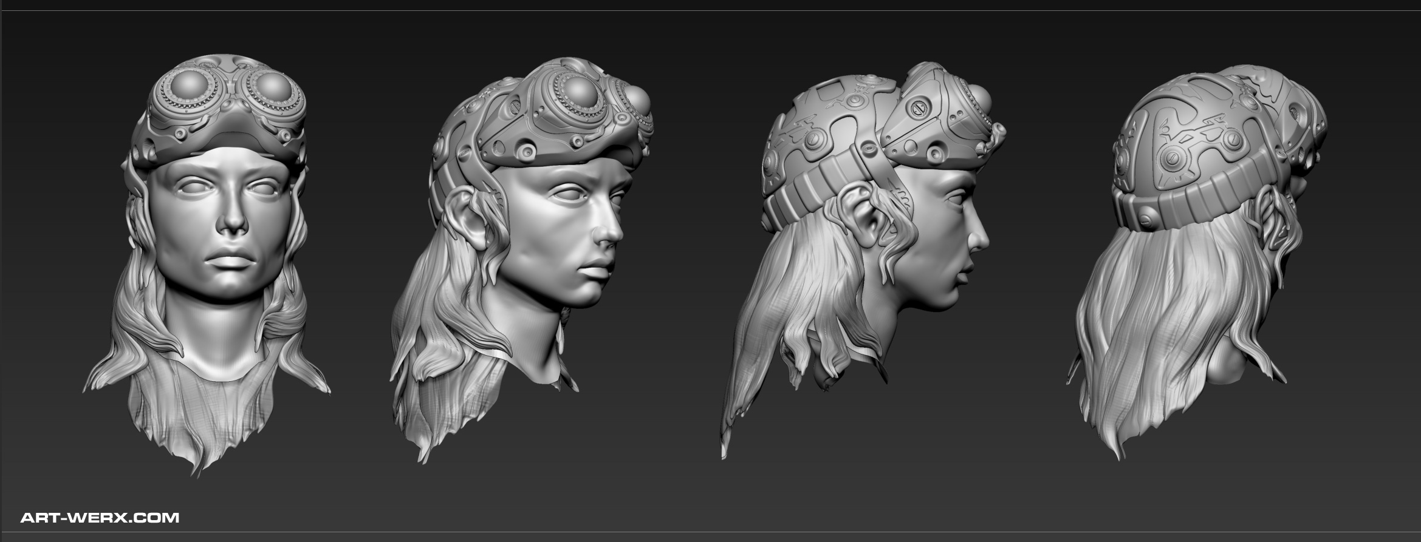Click the ART-WERX.COM text
This screenshot has height=542, width=1421.
(100, 518)
